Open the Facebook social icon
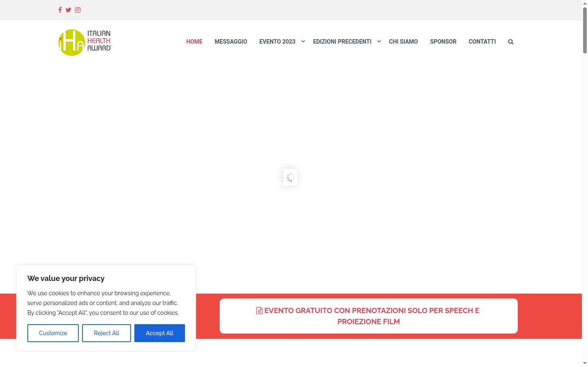Image resolution: width=588 pixels, height=367 pixels. pos(60,10)
